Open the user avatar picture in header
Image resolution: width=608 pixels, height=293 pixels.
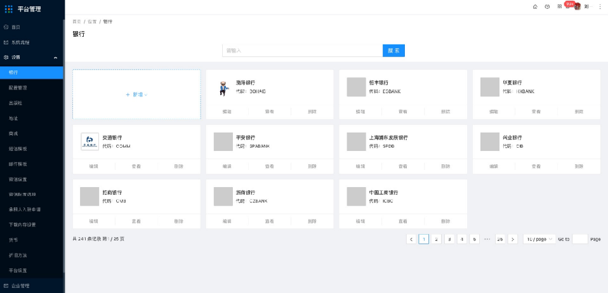(x=578, y=6)
